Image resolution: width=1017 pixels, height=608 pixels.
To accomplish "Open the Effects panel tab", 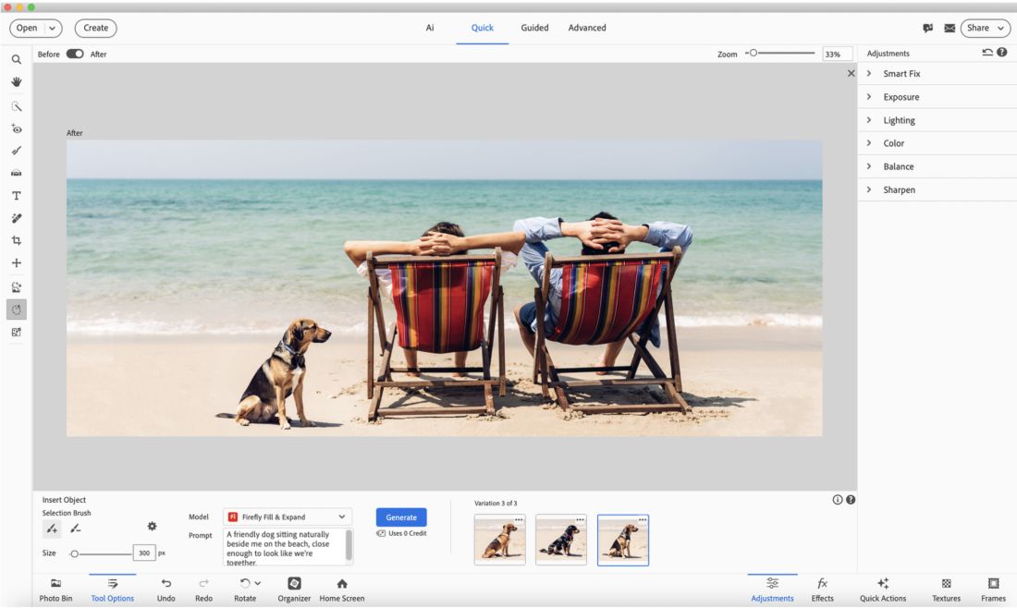I will [822, 590].
